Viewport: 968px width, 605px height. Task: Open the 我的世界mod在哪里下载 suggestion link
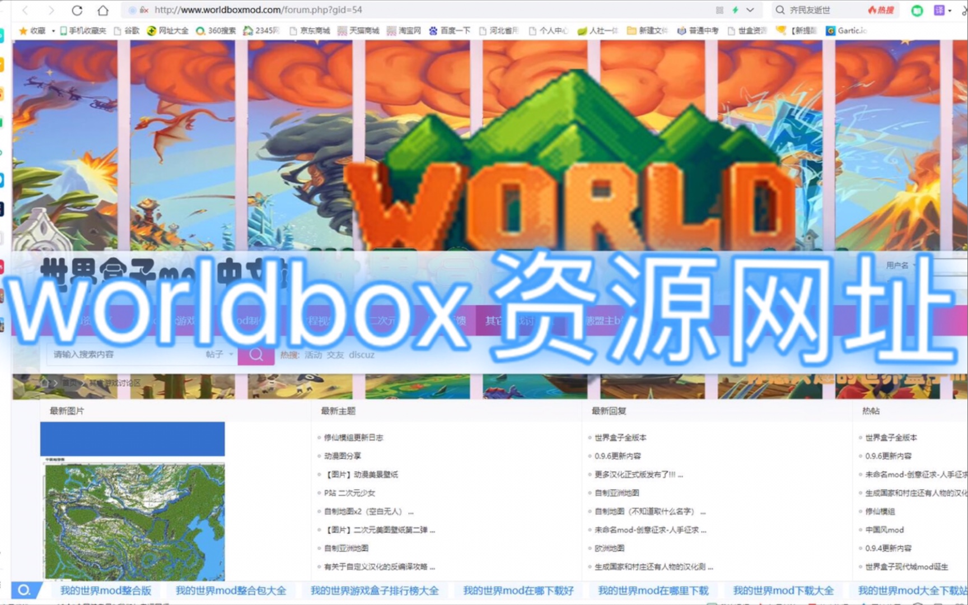[x=653, y=590]
